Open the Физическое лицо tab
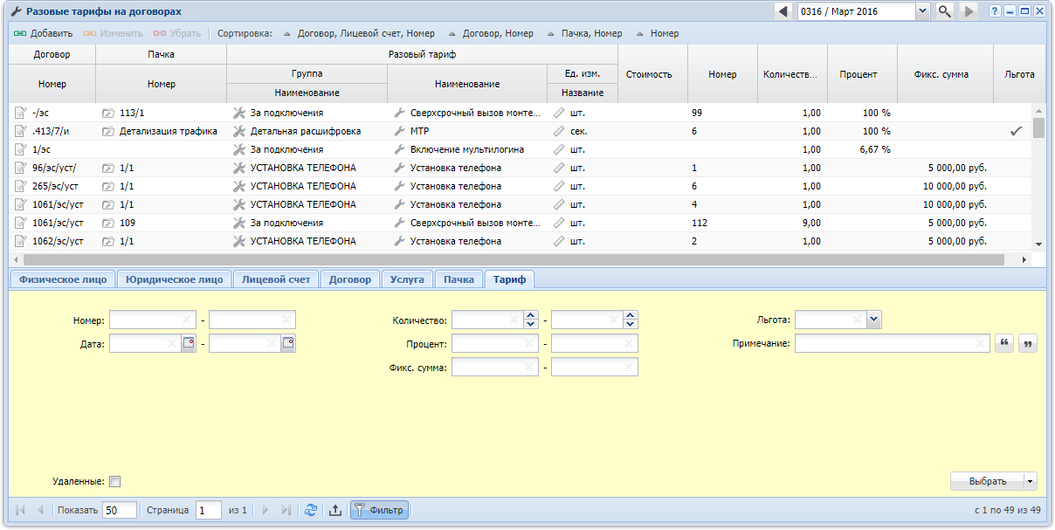The height and width of the screenshot is (530, 1055). click(63, 279)
